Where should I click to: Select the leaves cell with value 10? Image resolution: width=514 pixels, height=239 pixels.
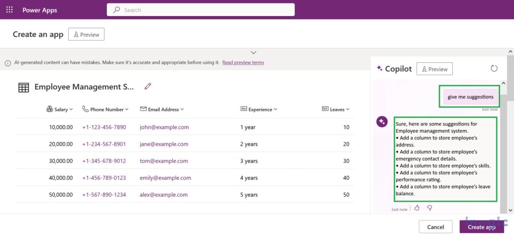[346, 127]
